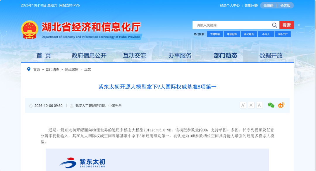Click the Zidong Taichu logo image
Viewport: 316px width, 171px height.
[x=82, y=163]
